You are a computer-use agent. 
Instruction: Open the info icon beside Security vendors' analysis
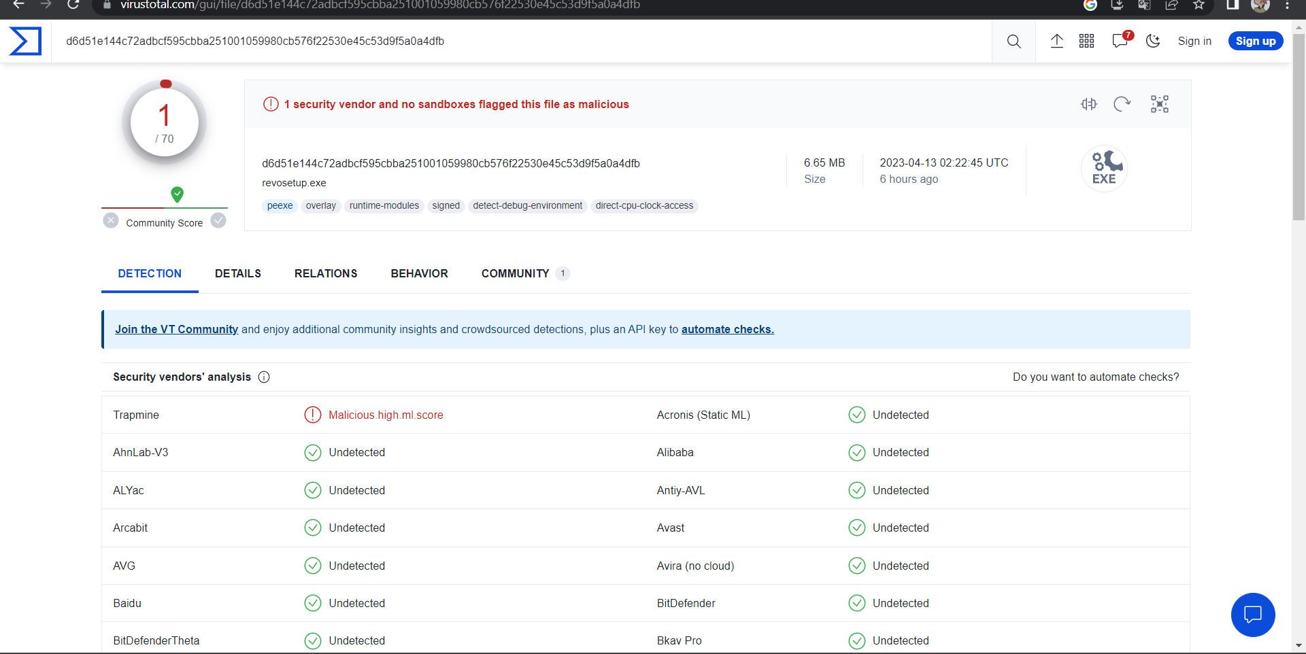tap(264, 377)
